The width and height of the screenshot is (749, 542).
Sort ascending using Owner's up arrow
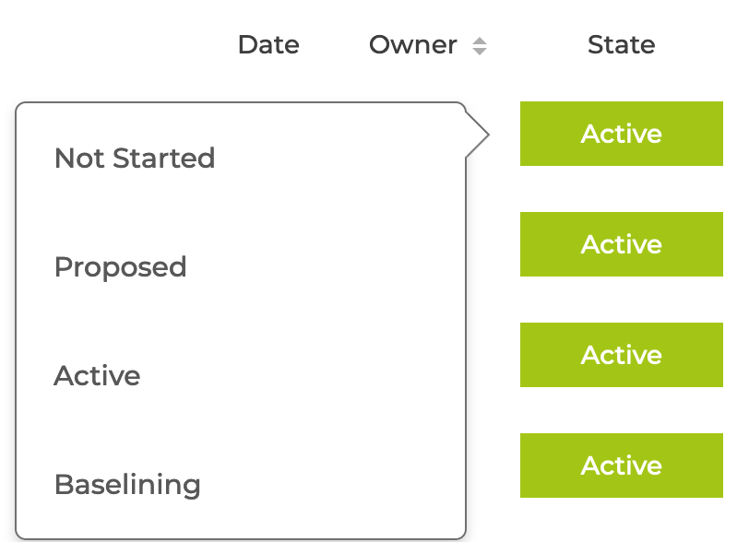coord(479,41)
